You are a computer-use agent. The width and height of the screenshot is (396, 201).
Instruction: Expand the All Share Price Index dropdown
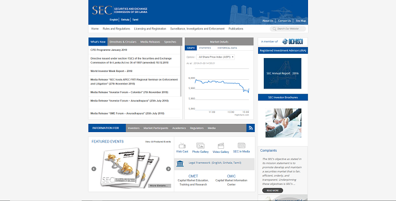pyautogui.click(x=215, y=57)
